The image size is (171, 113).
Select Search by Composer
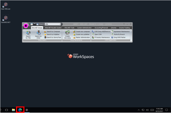coord(52,31)
